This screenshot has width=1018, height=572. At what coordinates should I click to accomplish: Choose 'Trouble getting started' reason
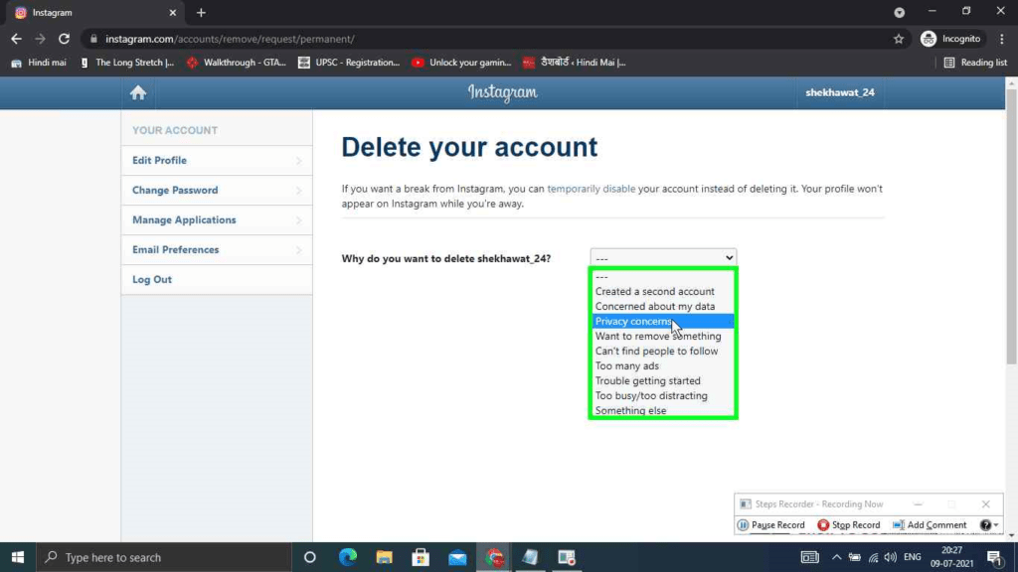663,381
